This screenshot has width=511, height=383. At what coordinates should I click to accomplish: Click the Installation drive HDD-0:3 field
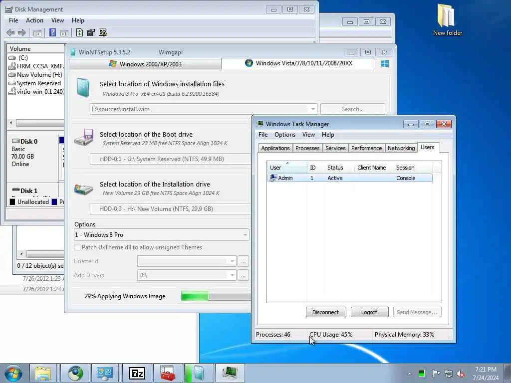coord(171,209)
